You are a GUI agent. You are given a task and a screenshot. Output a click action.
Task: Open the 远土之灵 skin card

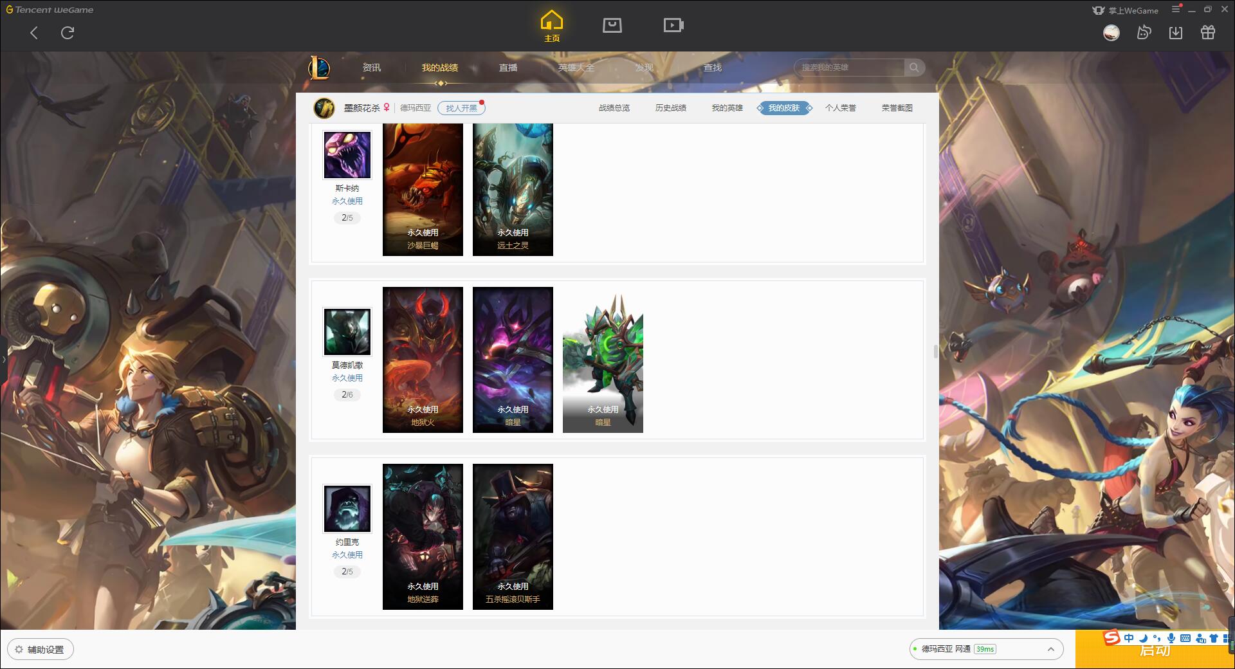(x=513, y=190)
